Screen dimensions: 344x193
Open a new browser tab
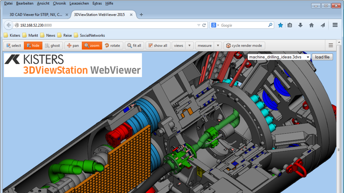(x=141, y=15)
